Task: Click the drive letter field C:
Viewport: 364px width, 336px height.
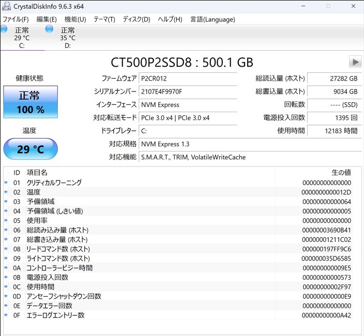Action: pyautogui.click(x=188, y=131)
